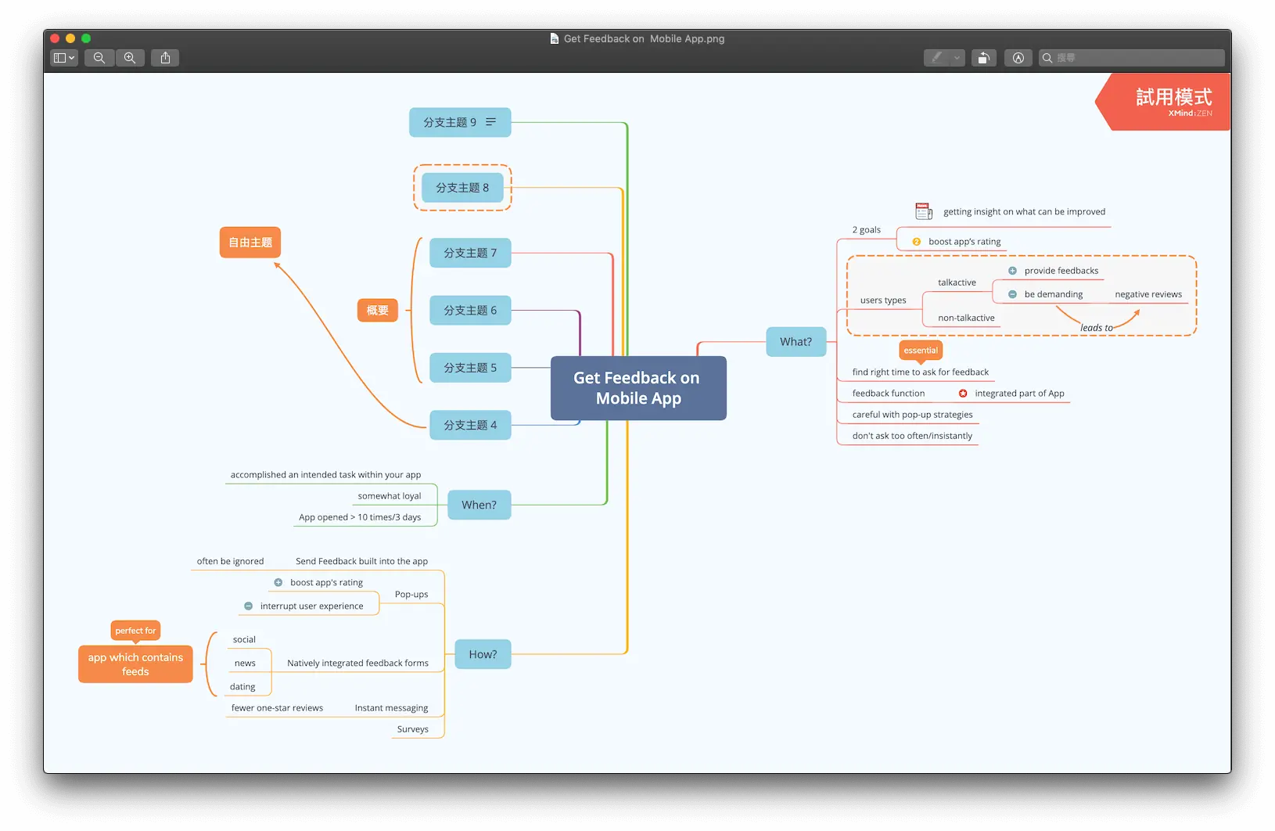Viewport: 1275px width, 831px height.
Task: Click the minus marker beside be demanding
Action: coord(1012,294)
